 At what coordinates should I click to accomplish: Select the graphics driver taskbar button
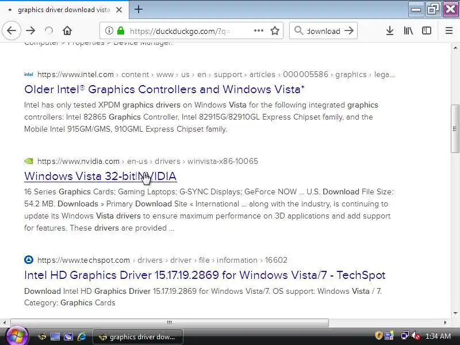click(x=138, y=337)
